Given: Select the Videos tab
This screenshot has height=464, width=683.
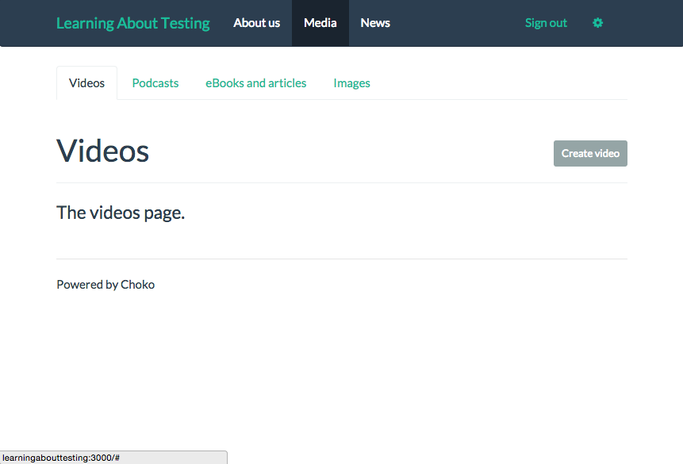Looking at the screenshot, I should coord(86,83).
